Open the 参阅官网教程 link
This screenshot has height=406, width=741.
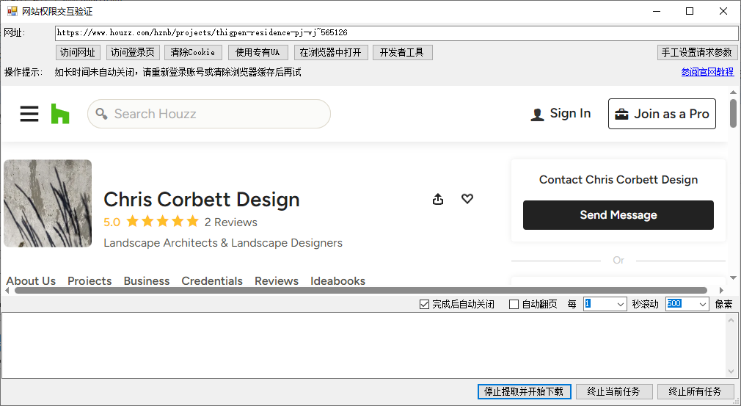[x=707, y=72]
